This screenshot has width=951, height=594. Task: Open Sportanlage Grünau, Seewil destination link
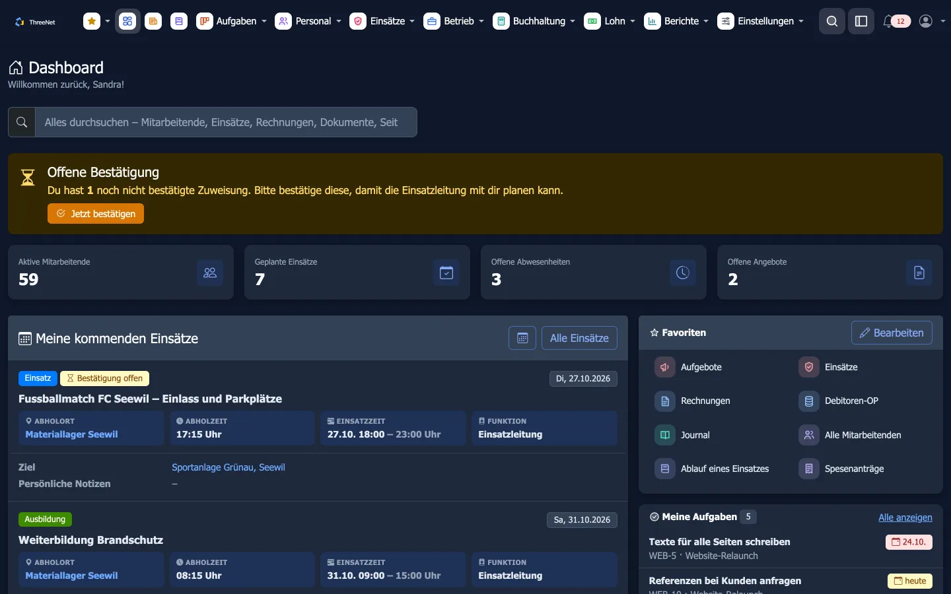pyautogui.click(x=229, y=467)
